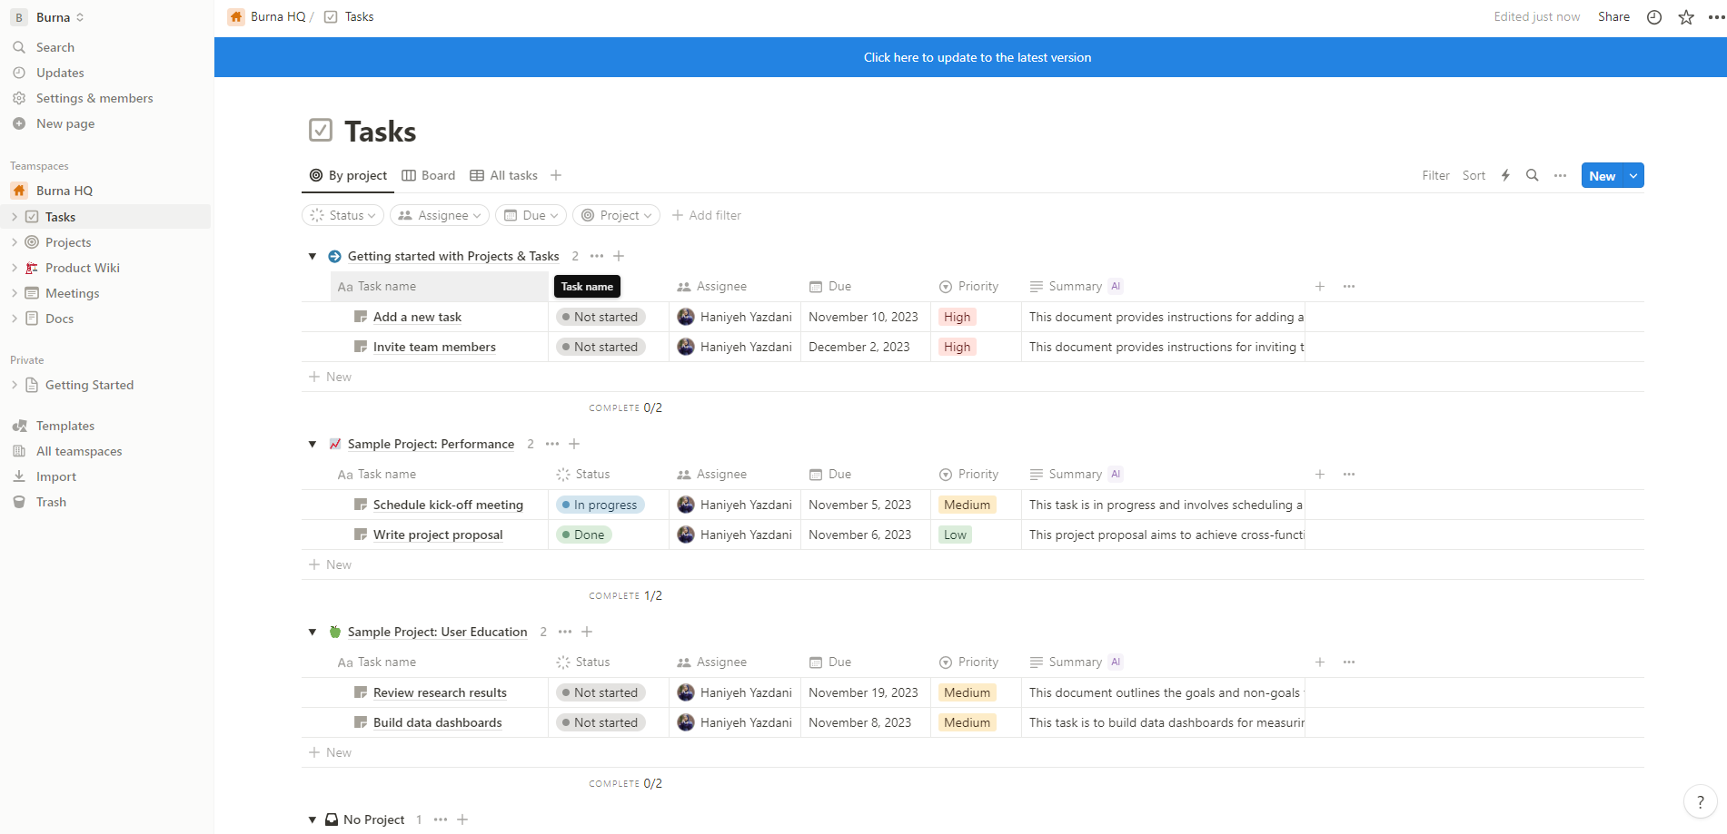The height and width of the screenshot is (834, 1727).
Task: Open the Project filter dropdown
Action: coord(616,215)
